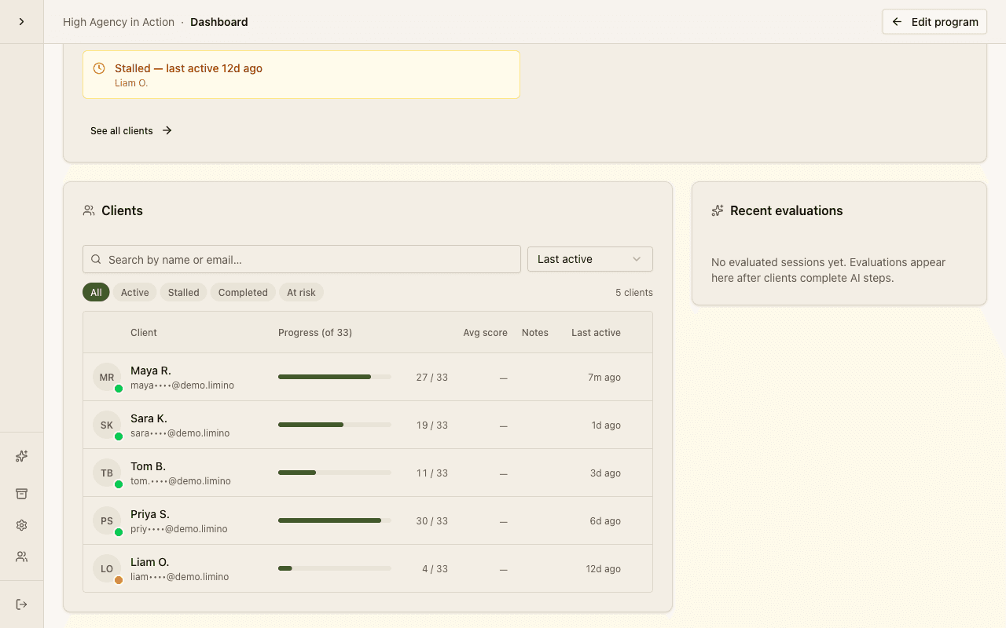Focus the Search by name or email field
The image size is (1006, 628).
[302, 259]
